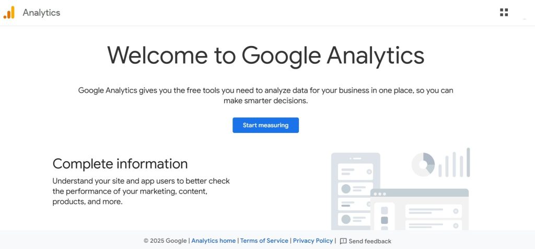Click the Analytics product name in header

41,13
